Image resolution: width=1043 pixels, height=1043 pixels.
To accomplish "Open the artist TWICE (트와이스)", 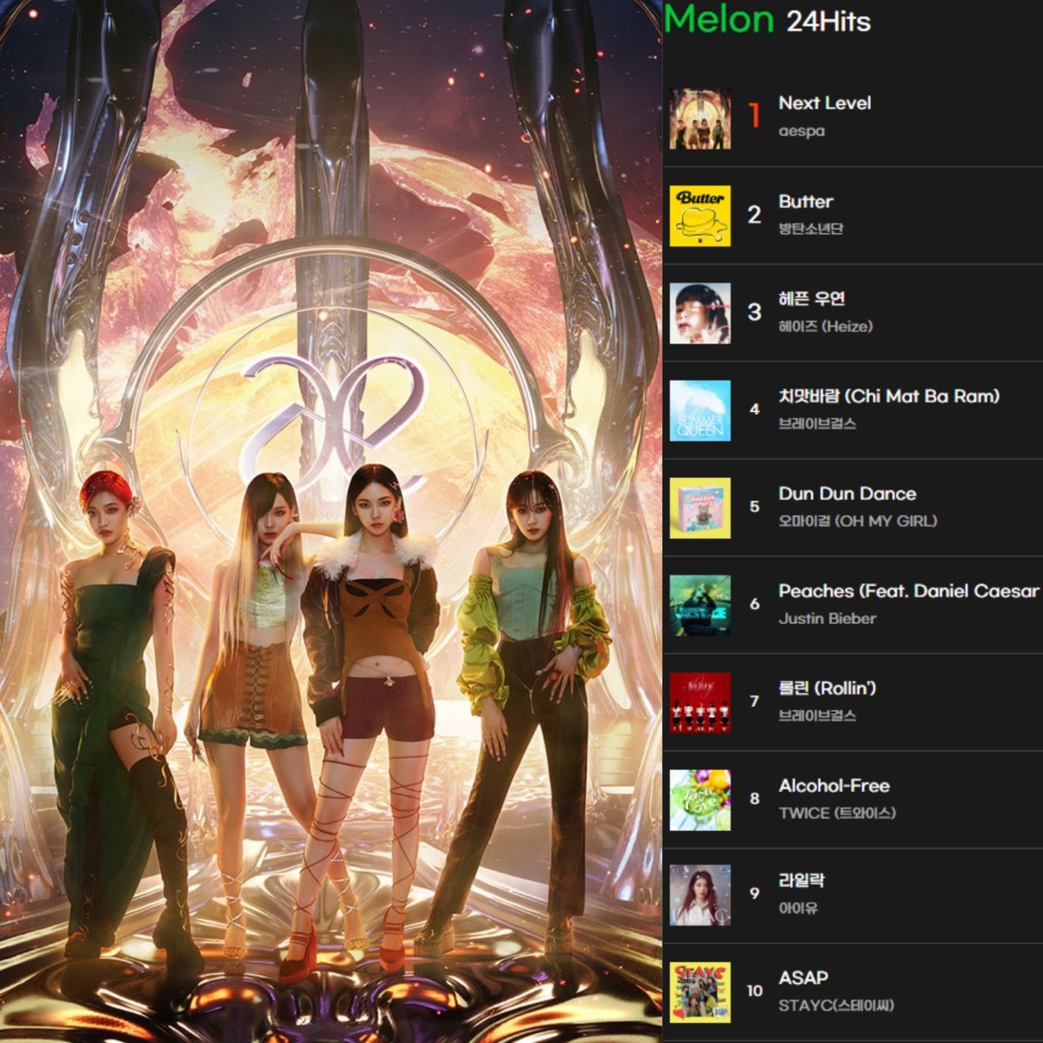I will coord(837,813).
